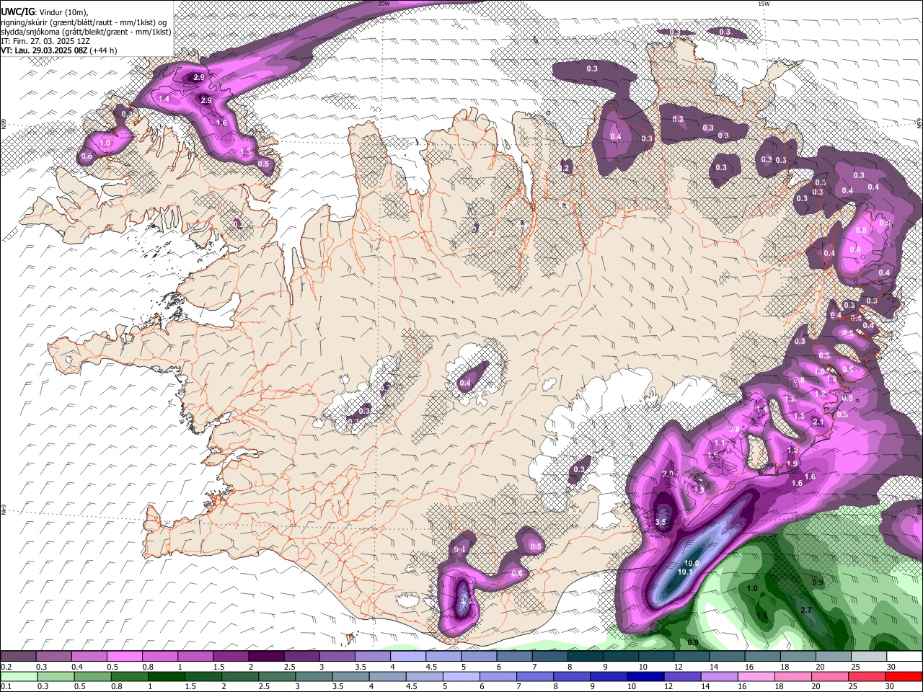Click the '(+44 h)' forecast offset text

104,50
